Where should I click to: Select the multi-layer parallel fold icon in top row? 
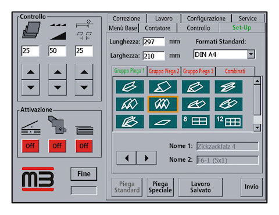(x=228, y=87)
